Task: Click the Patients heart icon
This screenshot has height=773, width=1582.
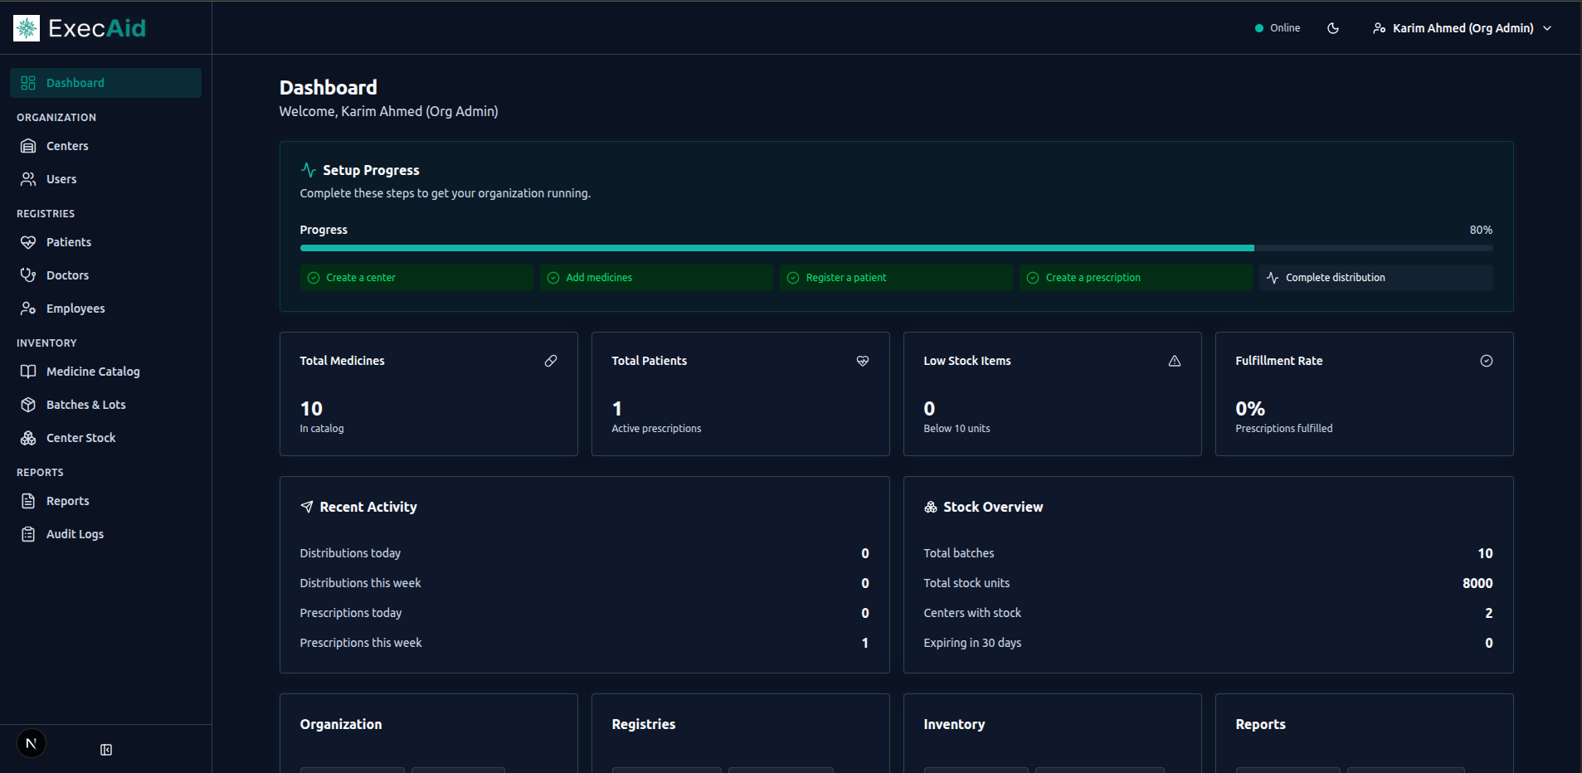Action: (x=28, y=242)
